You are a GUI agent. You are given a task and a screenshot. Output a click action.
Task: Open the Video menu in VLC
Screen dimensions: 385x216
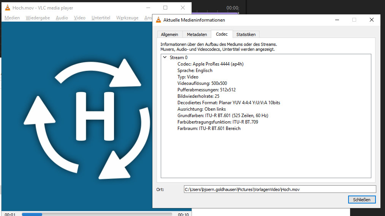(x=80, y=18)
